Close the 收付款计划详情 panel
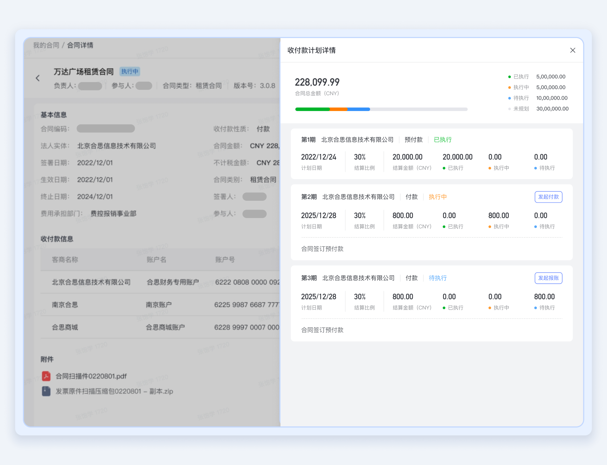This screenshot has height=465, width=607. (x=572, y=50)
